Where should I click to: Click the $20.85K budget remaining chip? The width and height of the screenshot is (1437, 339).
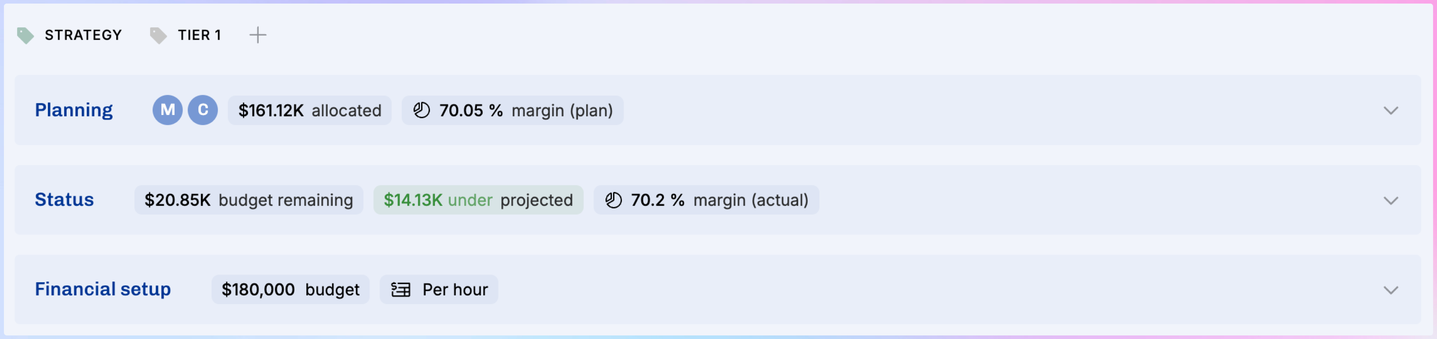[x=248, y=200]
